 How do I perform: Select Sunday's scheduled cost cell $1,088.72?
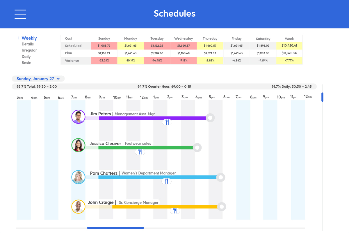pyautogui.click(x=104, y=46)
